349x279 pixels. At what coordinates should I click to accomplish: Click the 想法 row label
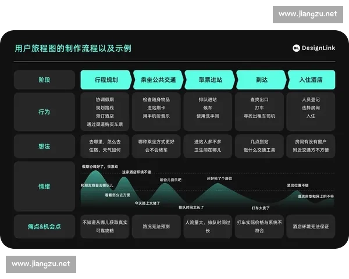click(x=44, y=146)
